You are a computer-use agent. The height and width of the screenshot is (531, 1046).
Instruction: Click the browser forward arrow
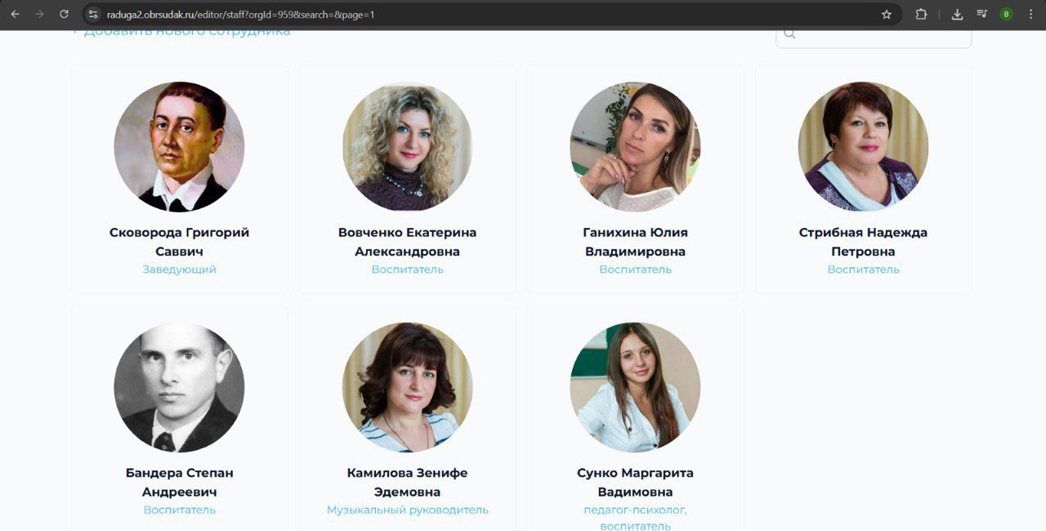point(39,14)
